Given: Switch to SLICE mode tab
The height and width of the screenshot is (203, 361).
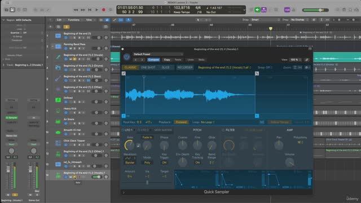Looking at the screenshot, I should 166,68.
